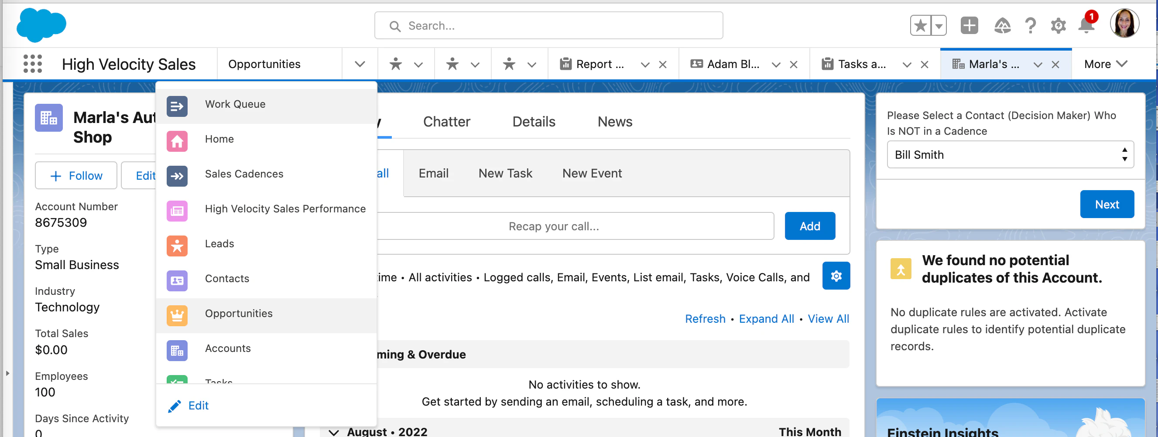Switch to the Tasks a... workspace tab
Image resolution: width=1158 pixels, height=437 pixels.
854,64
